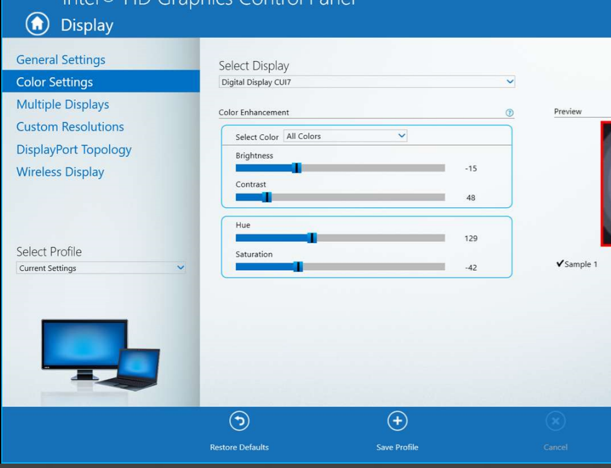The width and height of the screenshot is (611, 468).
Task: Open DisplayPort Topology section
Action: (74, 150)
